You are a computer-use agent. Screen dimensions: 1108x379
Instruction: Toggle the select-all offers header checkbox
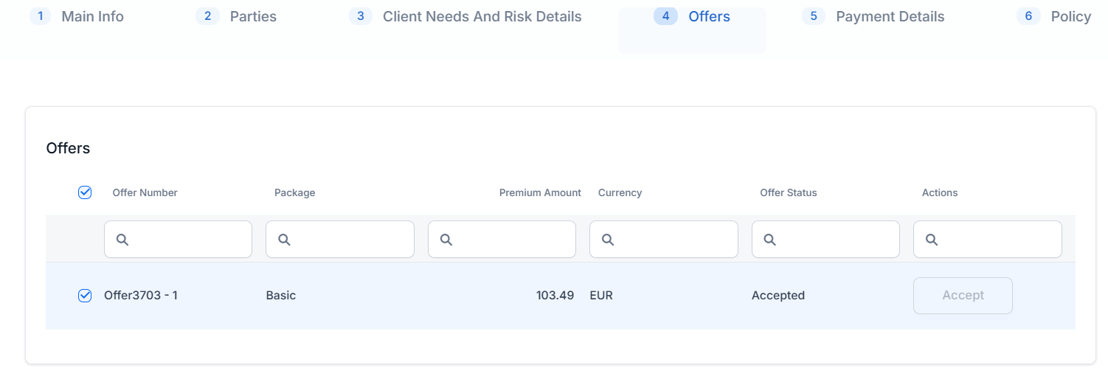85,192
